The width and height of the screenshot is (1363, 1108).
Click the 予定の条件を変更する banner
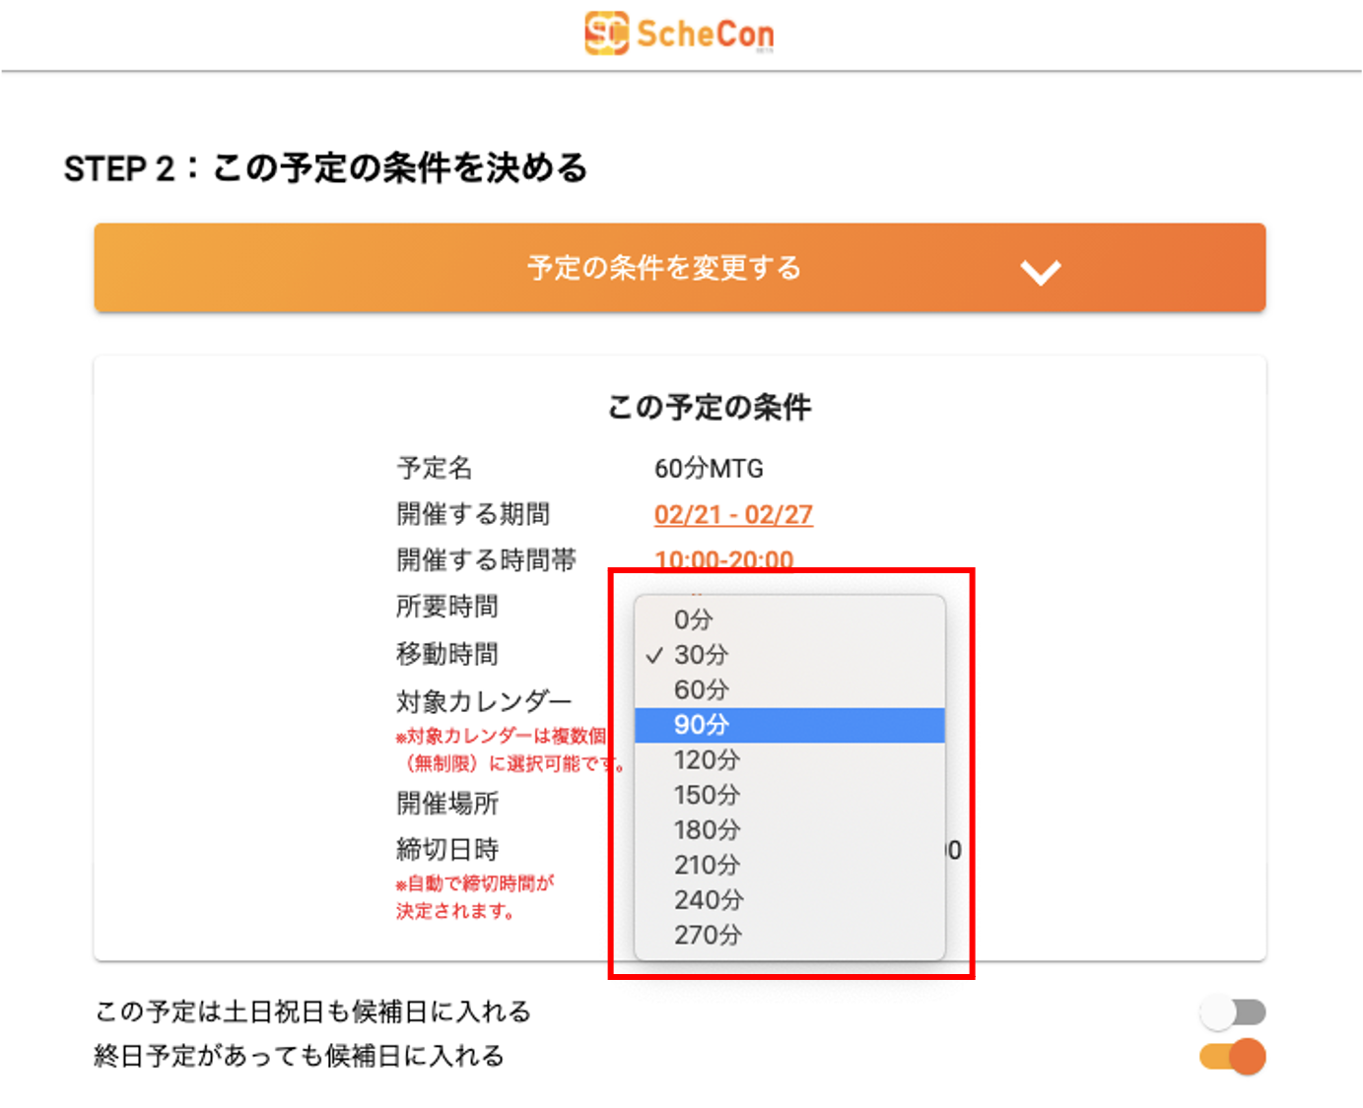664,268
